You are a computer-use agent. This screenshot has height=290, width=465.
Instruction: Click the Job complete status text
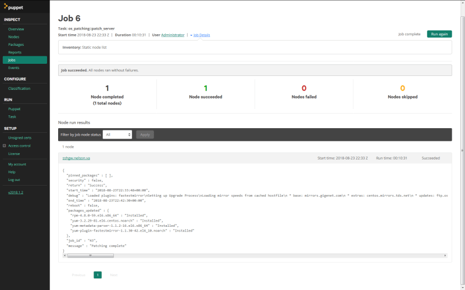click(409, 34)
